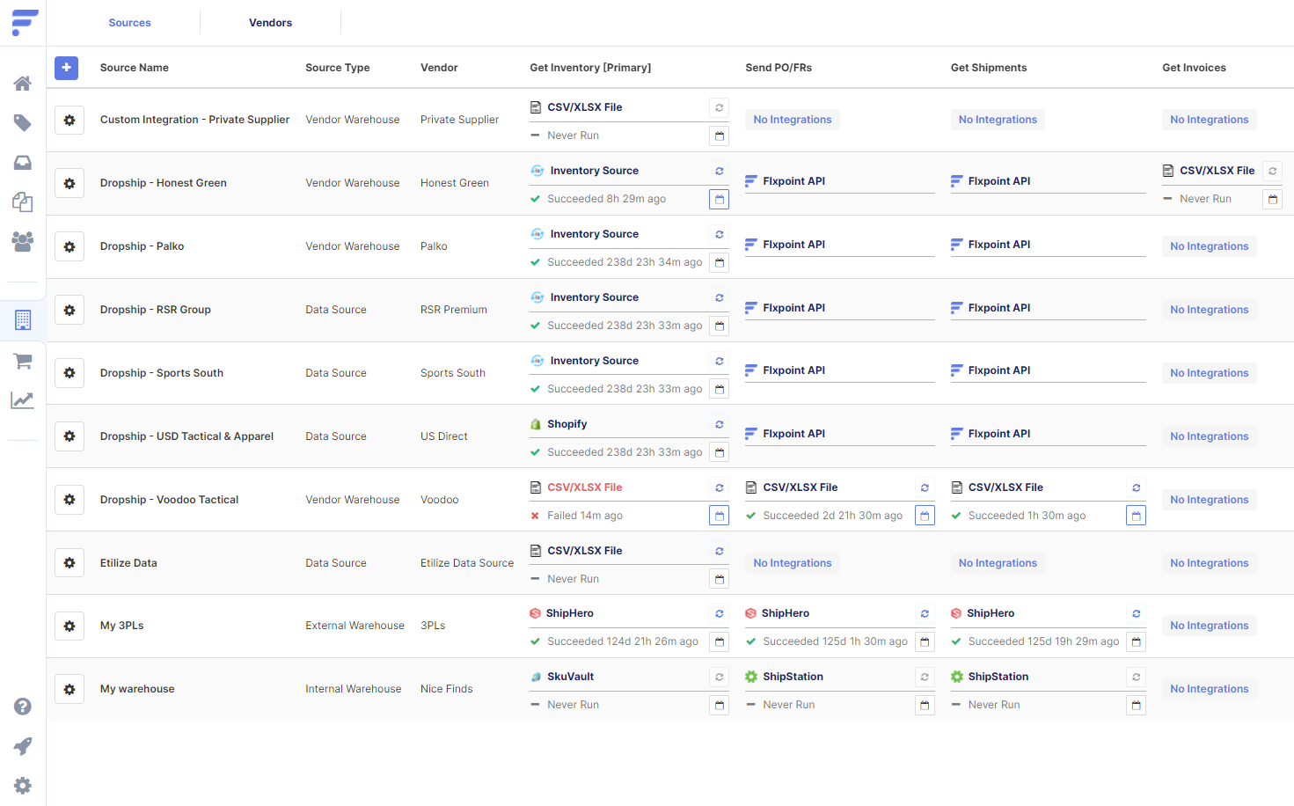This screenshot has width=1294, height=806.
Task: Open gear menu for Etilize Data
Action: [x=69, y=563]
